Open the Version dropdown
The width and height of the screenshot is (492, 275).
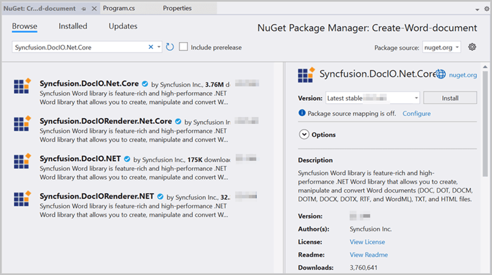pos(373,98)
